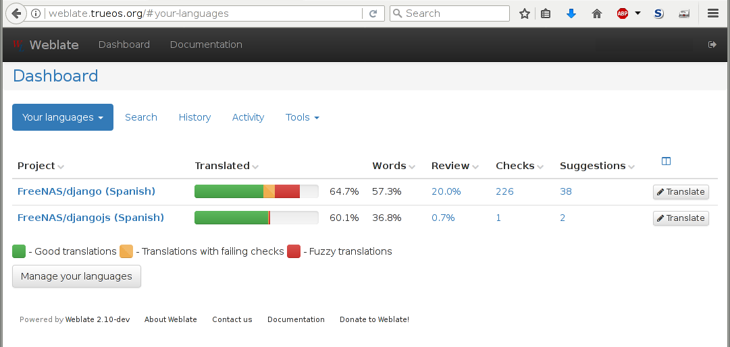Expand the Tools dropdown tab

(303, 117)
